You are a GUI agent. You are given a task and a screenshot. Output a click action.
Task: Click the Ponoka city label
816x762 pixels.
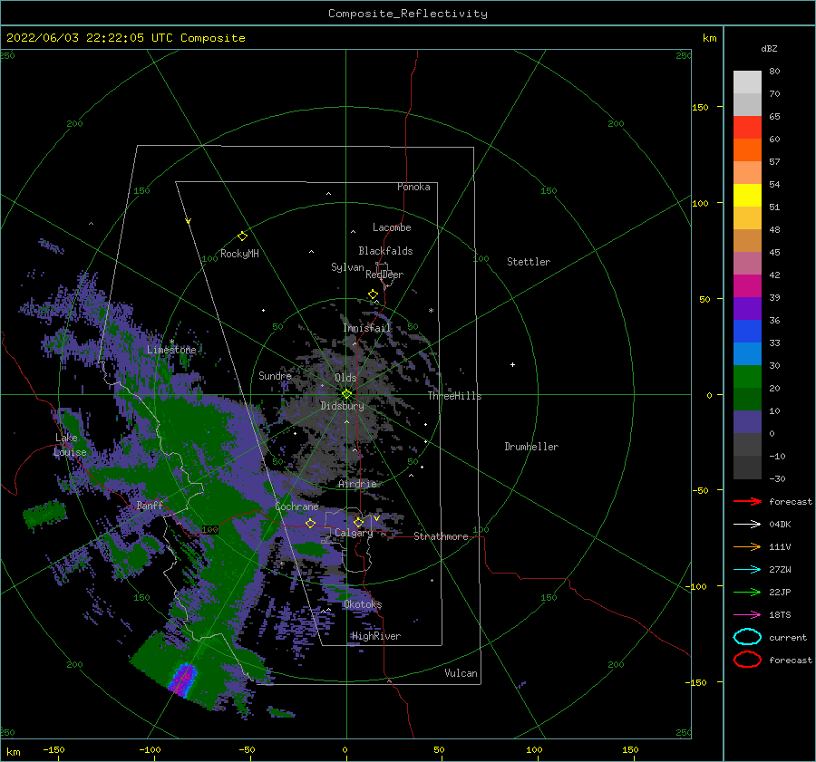pos(413,187)
